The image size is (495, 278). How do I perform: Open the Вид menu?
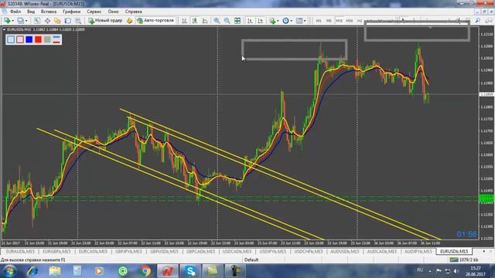(31, 12)
